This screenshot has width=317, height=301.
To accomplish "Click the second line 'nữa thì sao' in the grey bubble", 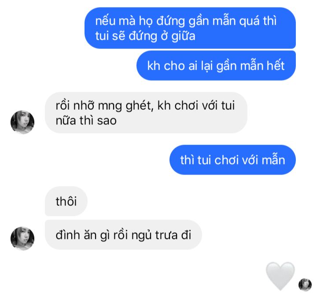I will tap(86, 121).
